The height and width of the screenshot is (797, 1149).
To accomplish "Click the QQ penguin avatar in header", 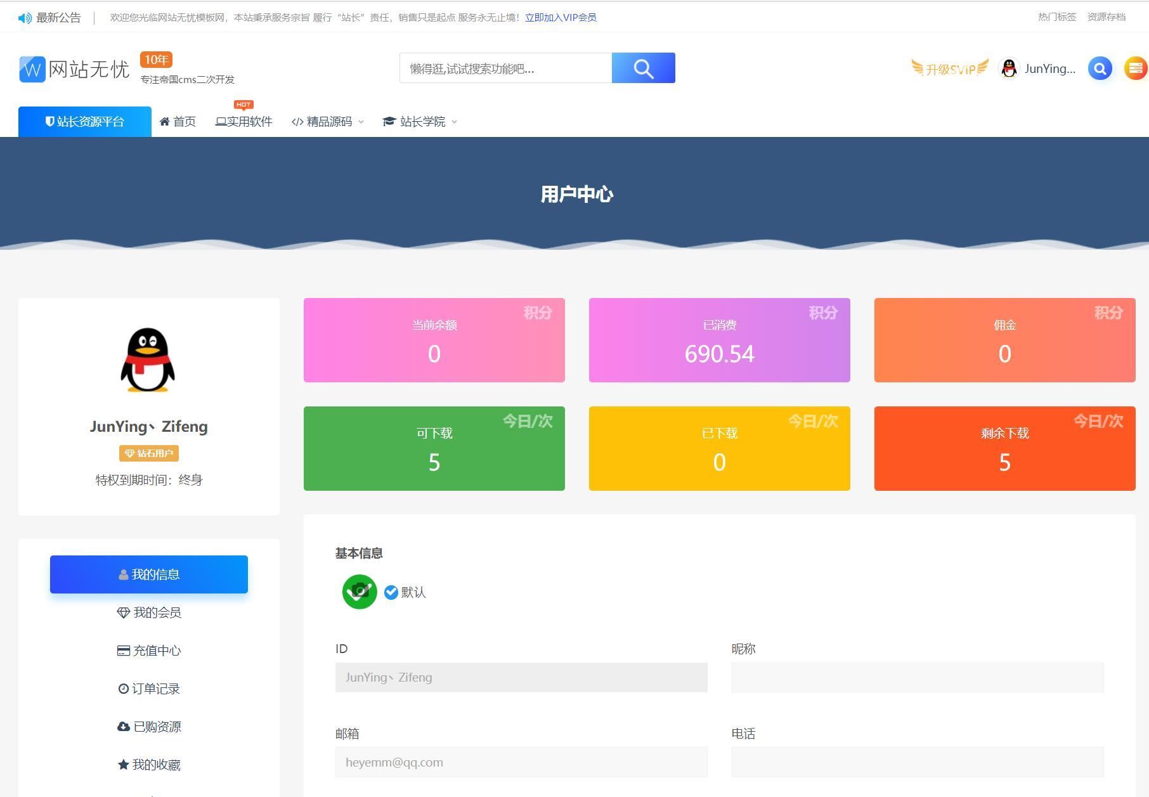I will [x=1009, y=68].
